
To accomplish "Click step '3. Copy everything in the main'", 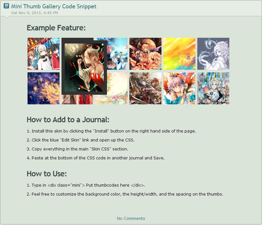I will click(x=78, y=149).
